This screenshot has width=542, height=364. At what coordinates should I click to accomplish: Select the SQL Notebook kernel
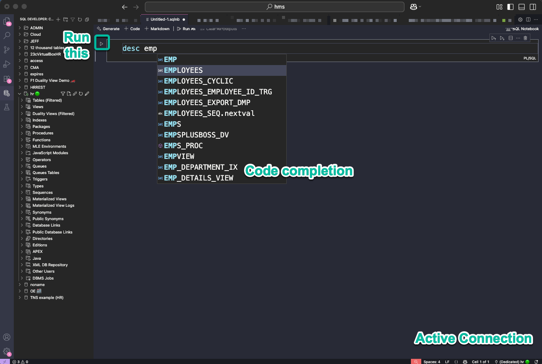pyautogui.click(x=522, y=29)
